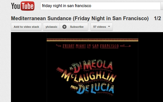The width and height of the screenshot is (163, 102).
Task: Expand the 57 videos list
Action: (102, 27)
